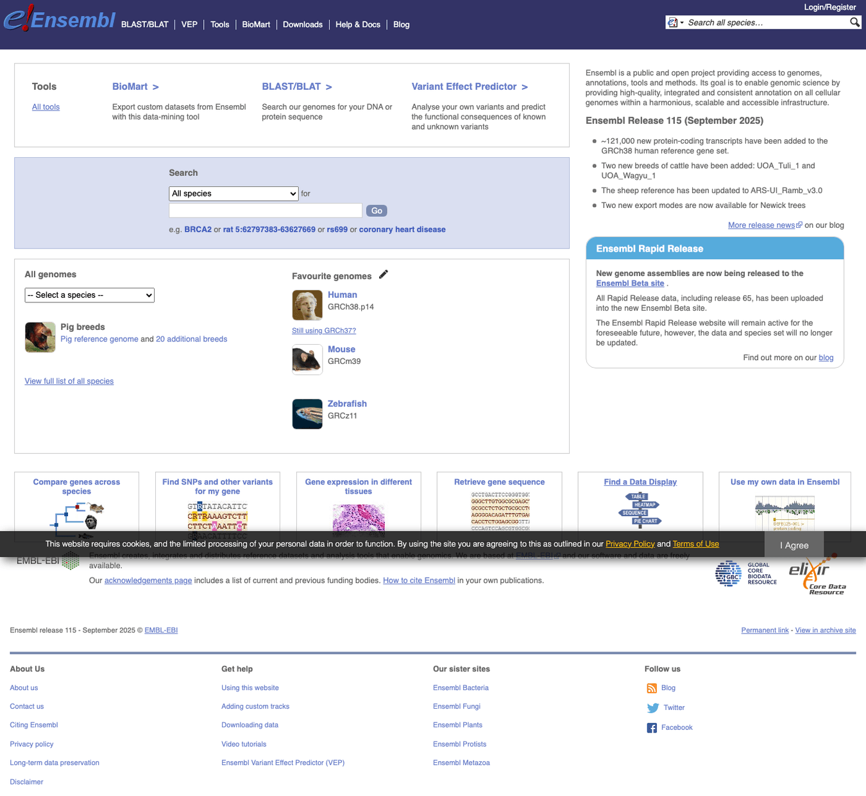Edit favourite genomes via the pencil icon
The height and width of the screenshot is (796, 866).
coord(383,274)
